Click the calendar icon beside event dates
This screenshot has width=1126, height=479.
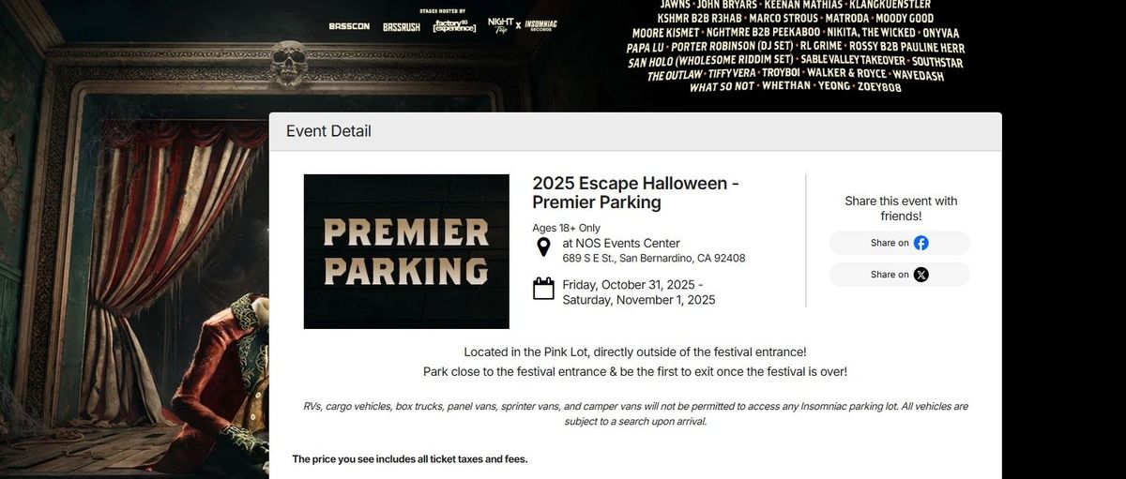pyautogui.click(x=543, y=288)
